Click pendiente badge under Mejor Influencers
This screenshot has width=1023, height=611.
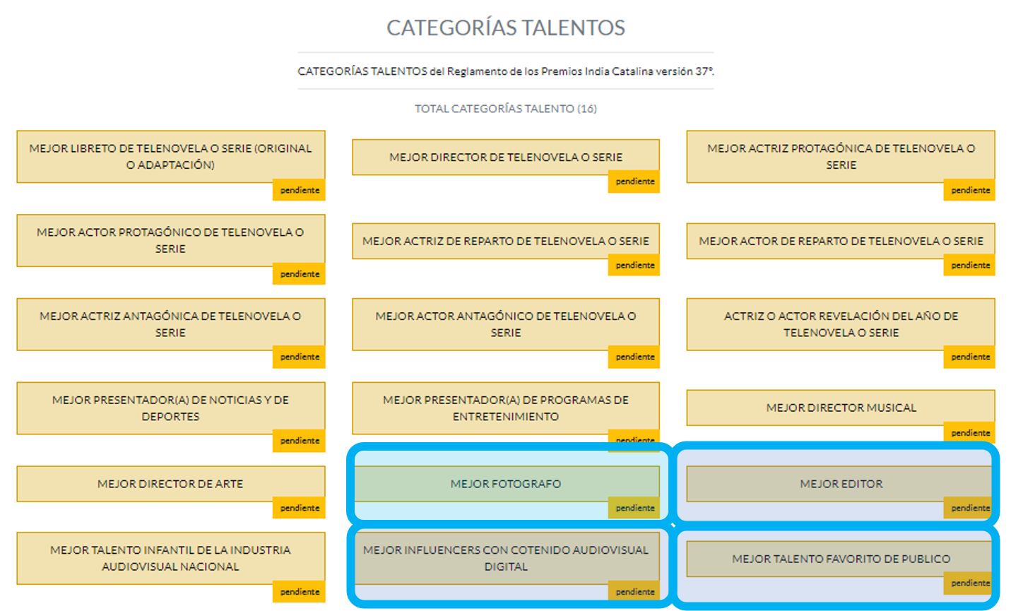tap(634, 592)
